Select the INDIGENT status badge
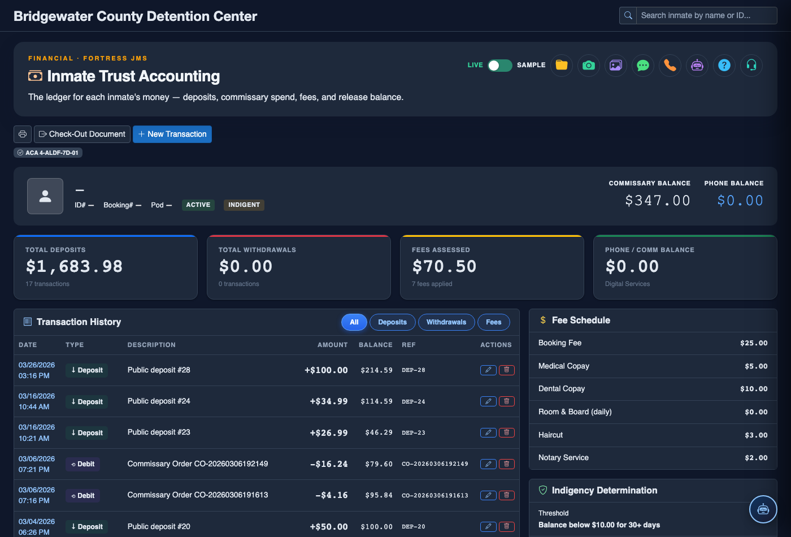This screenshot has height=537, width=791. (x=244, y=205)
